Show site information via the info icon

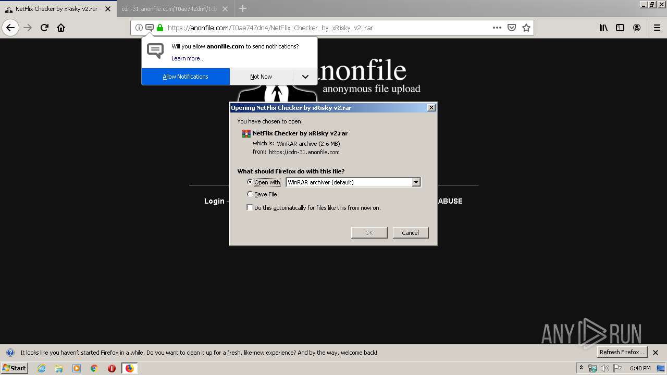click(x=139, y=28)
